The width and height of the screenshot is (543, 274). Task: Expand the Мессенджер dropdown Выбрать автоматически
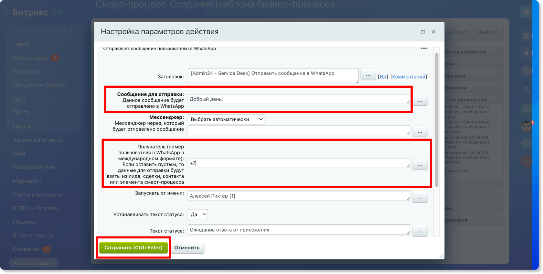click(x=226, y=119)
